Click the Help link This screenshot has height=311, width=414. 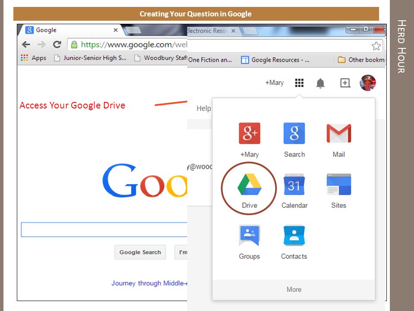point(204,108)
